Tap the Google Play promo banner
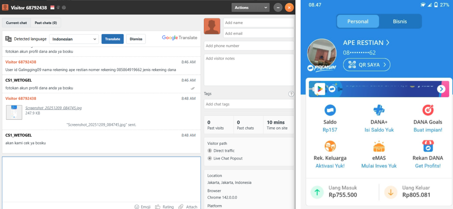453x209 pixels. click(x=379, y=89)
